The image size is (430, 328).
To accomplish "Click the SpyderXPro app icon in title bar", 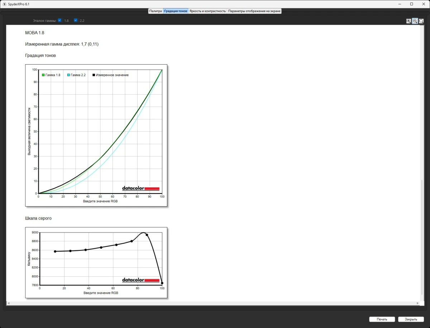I will [4, 4].
